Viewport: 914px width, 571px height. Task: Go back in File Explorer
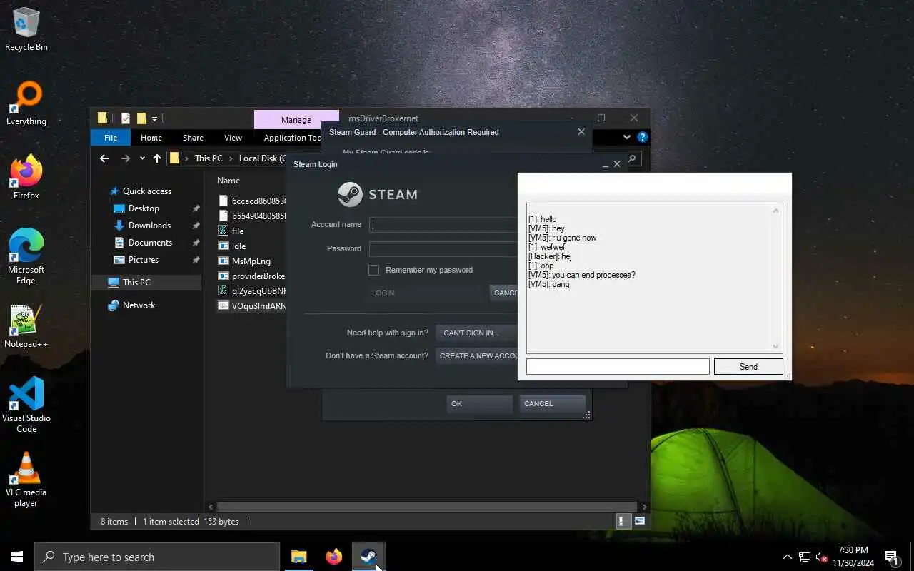pyautogui.click(x=104, y=158)
